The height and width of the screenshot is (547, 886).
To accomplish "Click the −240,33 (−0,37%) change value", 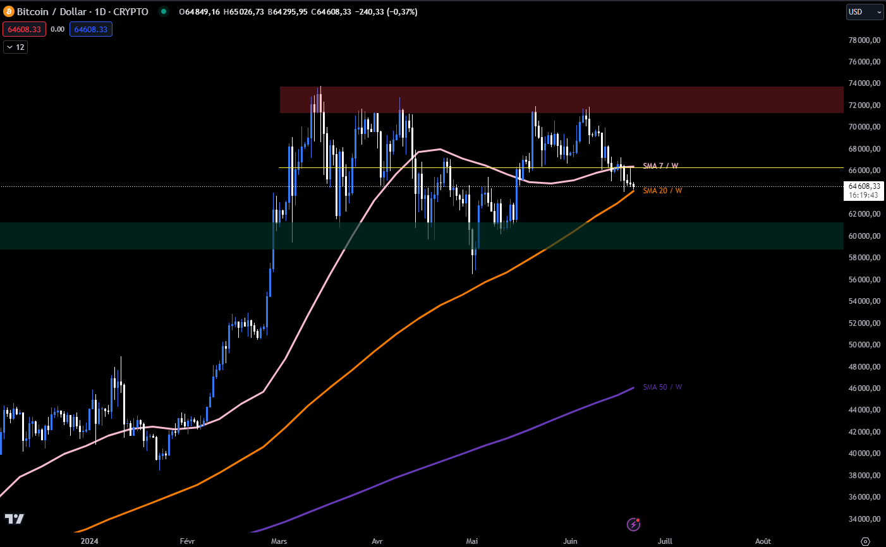I will point(385,11).
